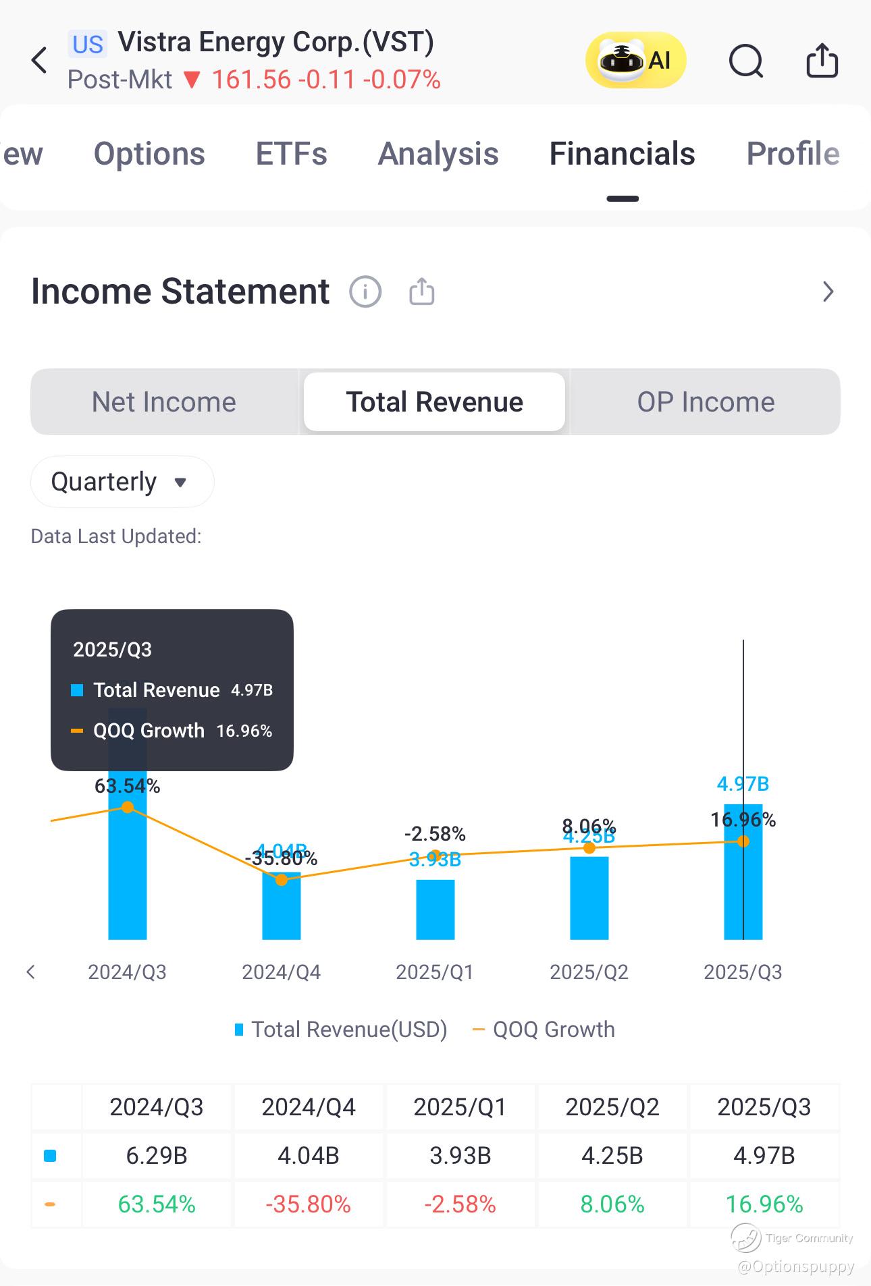Go to the Analysis tab

tap(438, 154)
